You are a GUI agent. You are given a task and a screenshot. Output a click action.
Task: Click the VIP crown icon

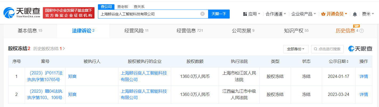(324, 14)
